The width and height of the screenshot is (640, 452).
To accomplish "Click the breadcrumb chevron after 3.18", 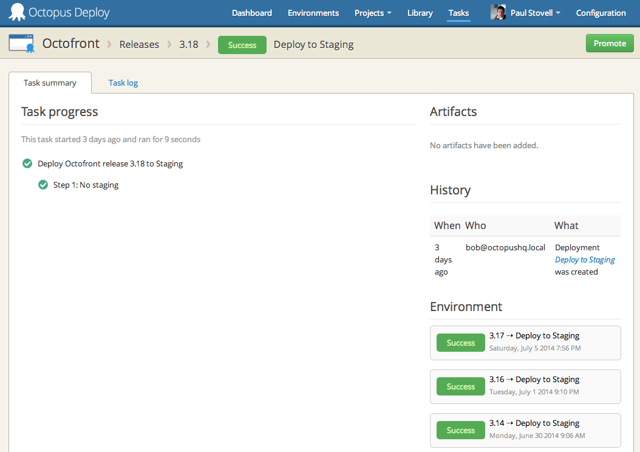I will pyautogui.click(x=208, y=44).
